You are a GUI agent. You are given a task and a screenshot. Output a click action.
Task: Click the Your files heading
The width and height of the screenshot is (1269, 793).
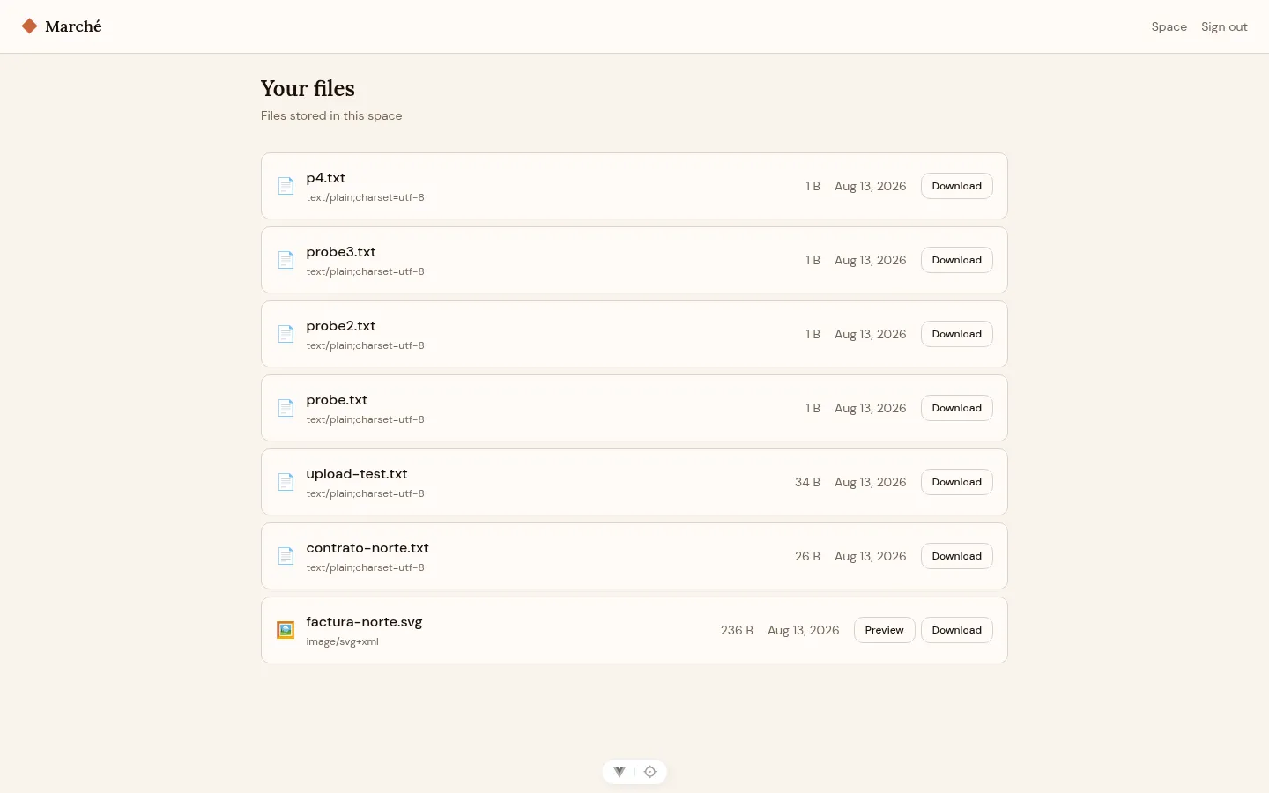click(x=308, y=88)
